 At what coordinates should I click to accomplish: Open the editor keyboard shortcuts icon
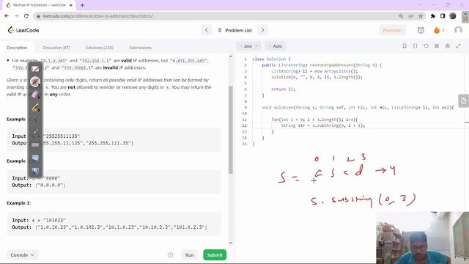point(437,46)
